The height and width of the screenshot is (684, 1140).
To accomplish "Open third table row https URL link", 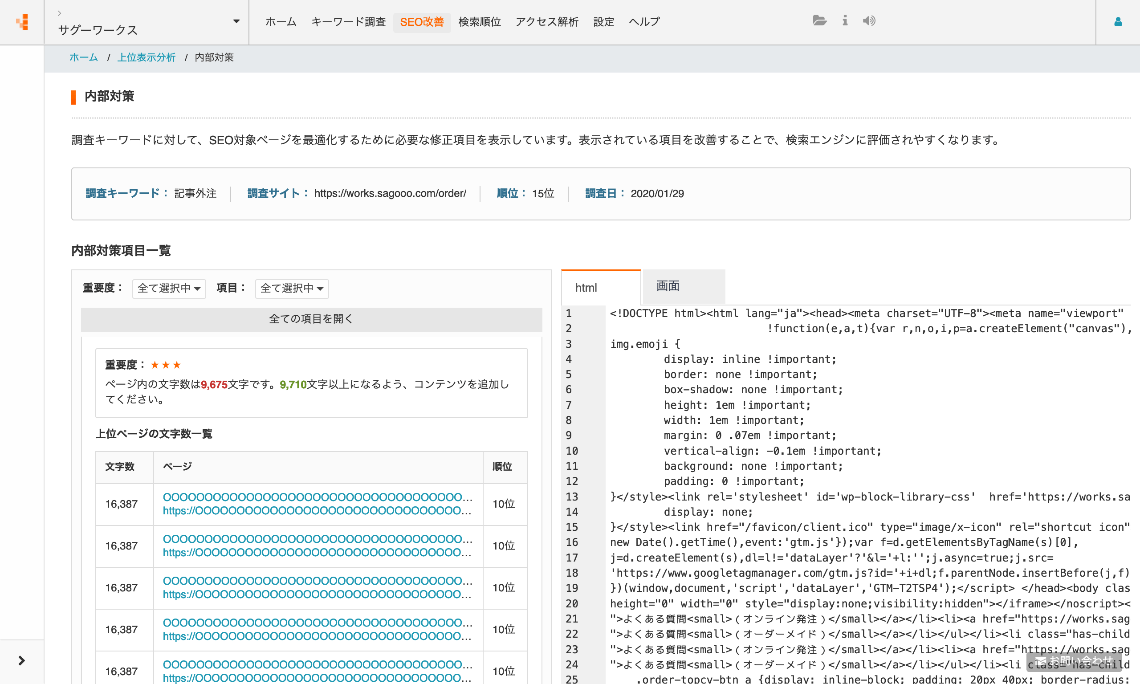I will coord(317,594).
